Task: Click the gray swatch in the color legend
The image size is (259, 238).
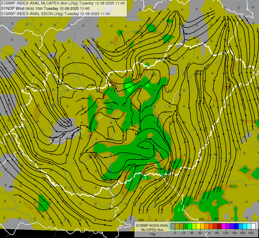Action: (173, 226)
